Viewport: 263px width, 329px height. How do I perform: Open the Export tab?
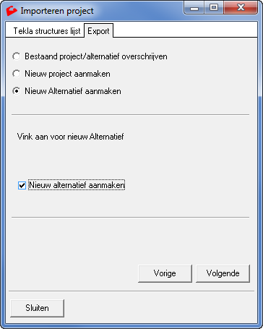coord(98,31)
